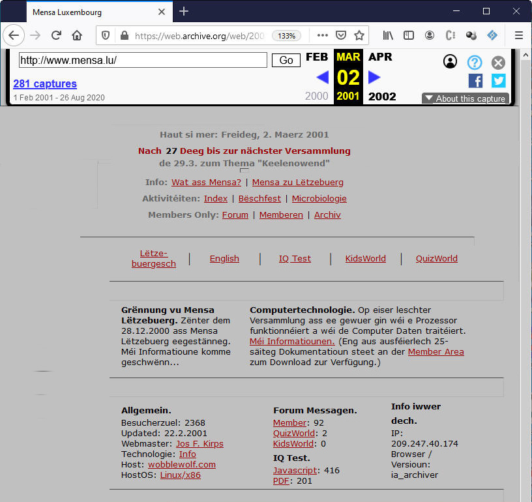Open the Memberen link
532x502 pixels.
(281, 214)
